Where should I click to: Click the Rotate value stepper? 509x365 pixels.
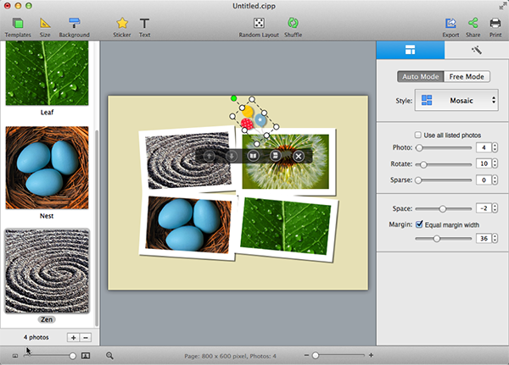coord(495,163)
